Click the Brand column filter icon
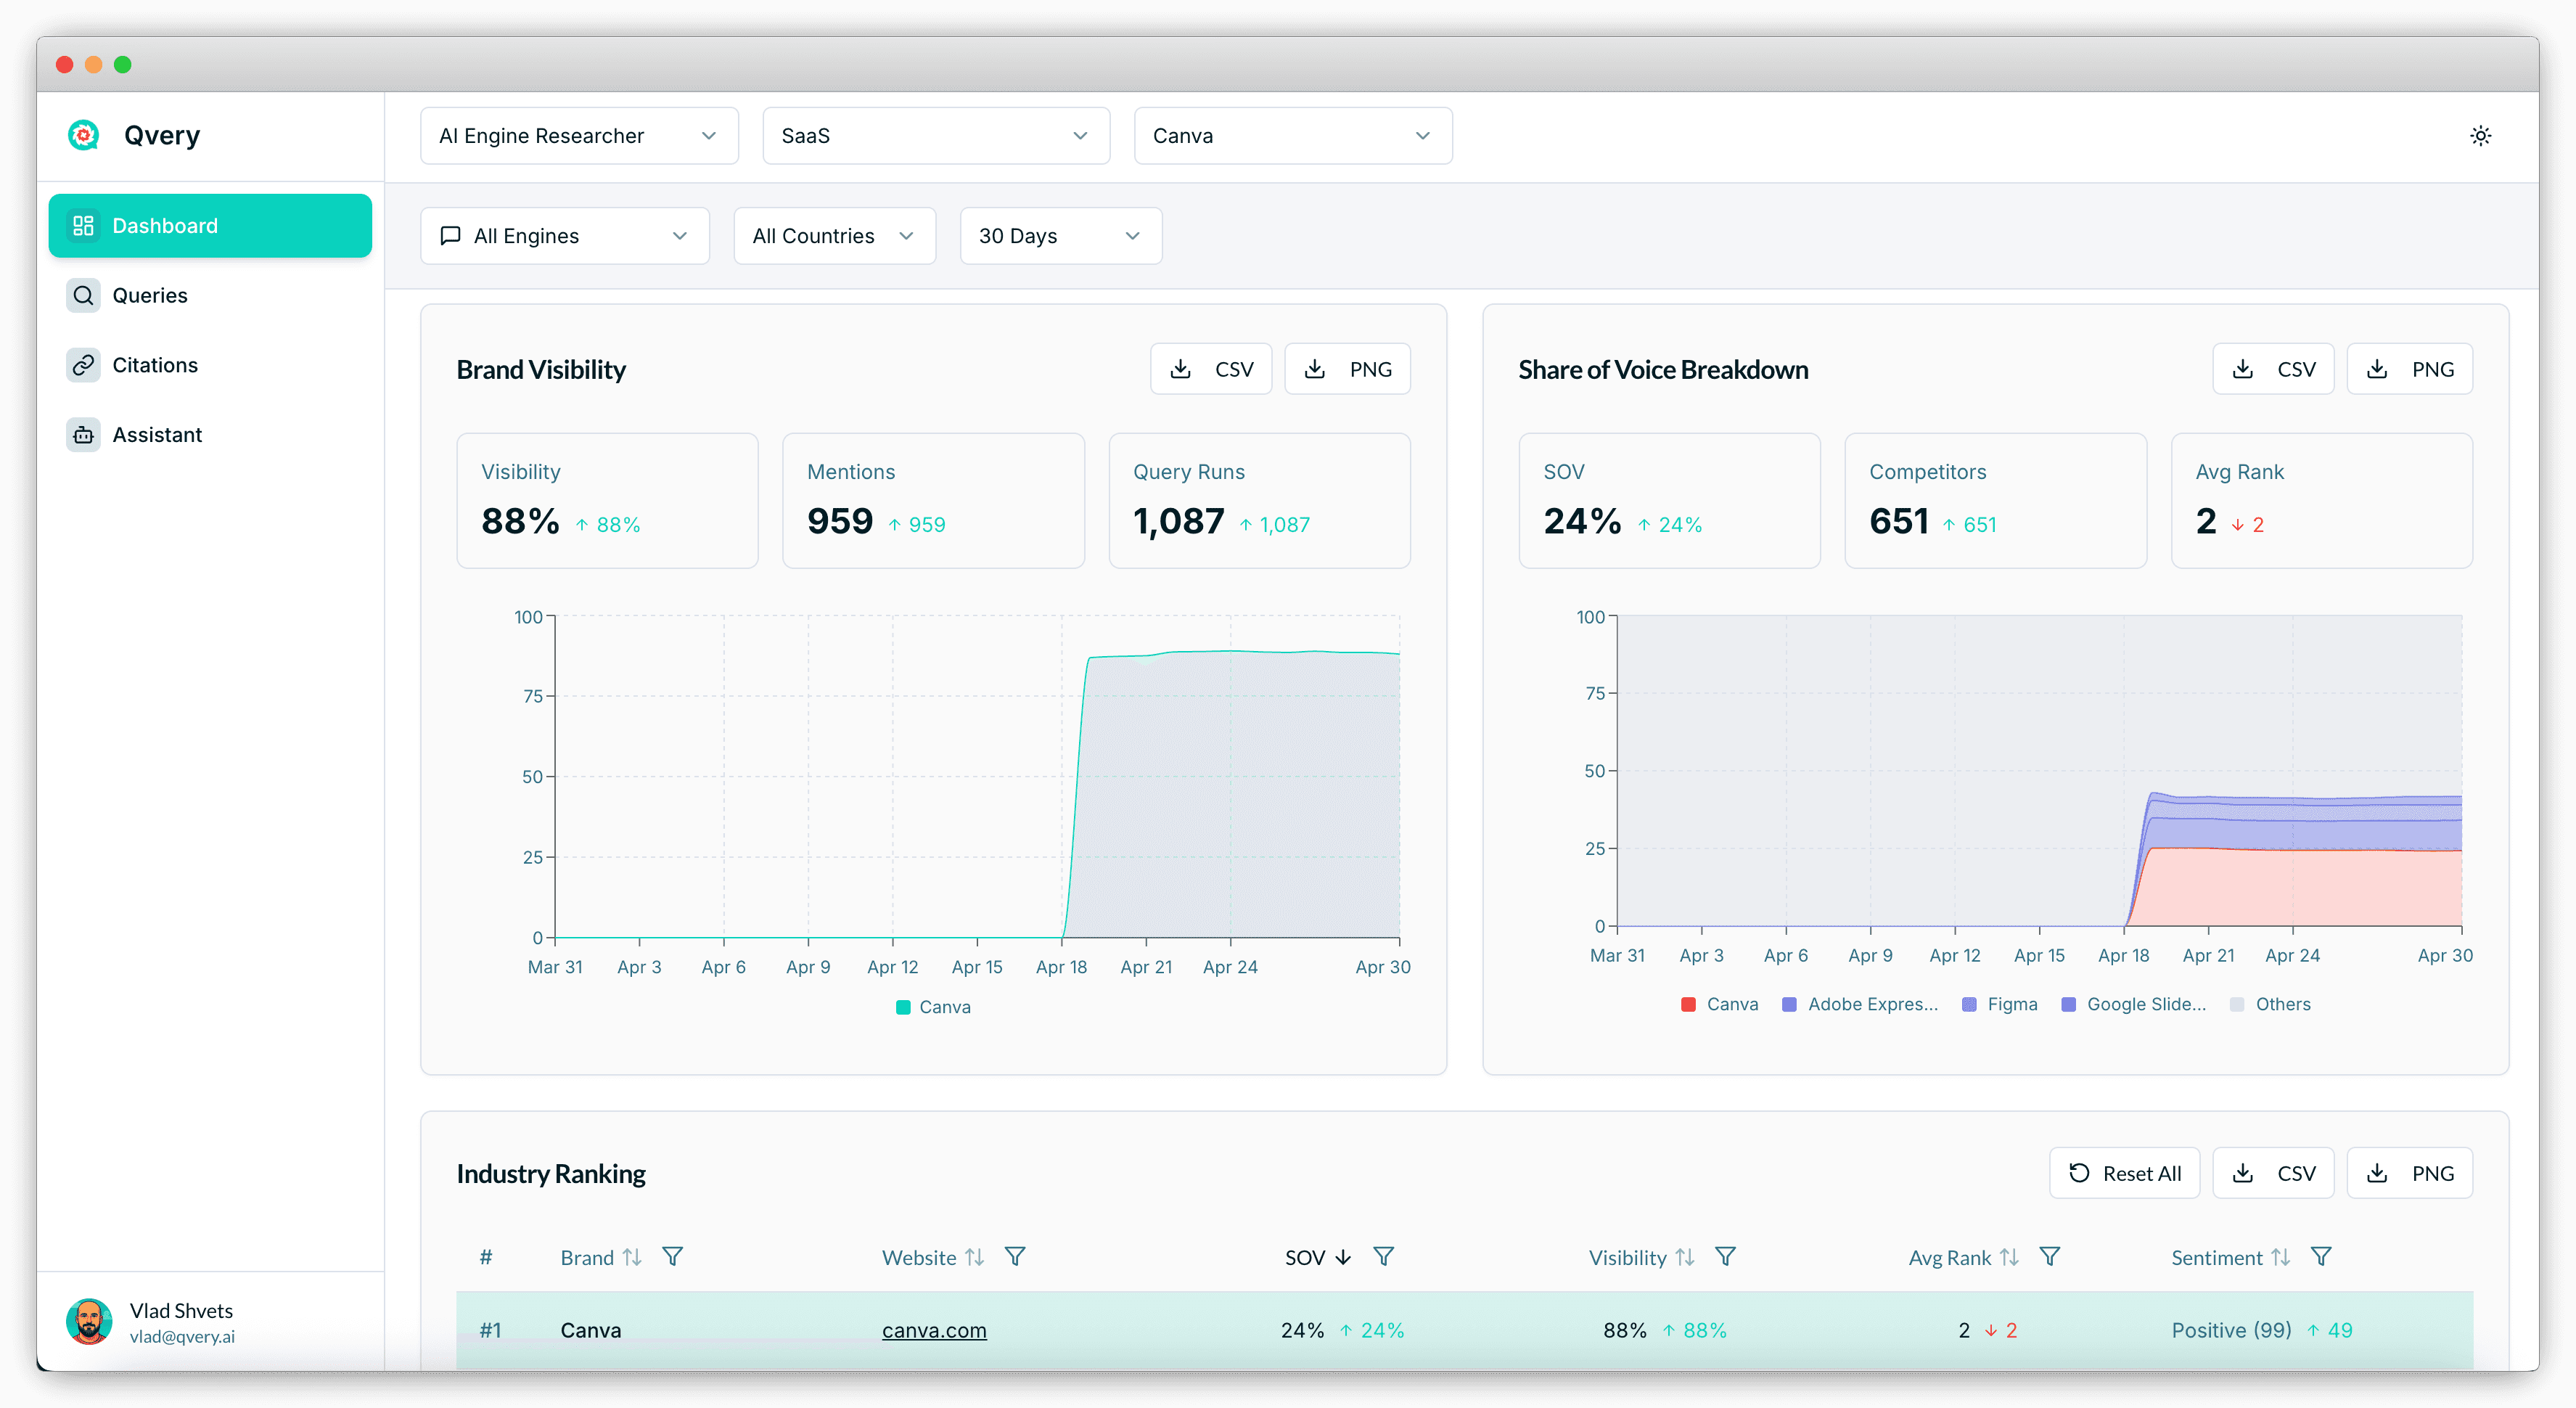The height and width of the screenshot is (1408, 2576). (673, 1257)
